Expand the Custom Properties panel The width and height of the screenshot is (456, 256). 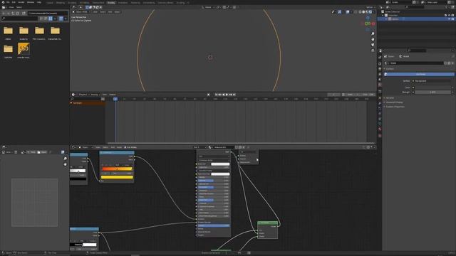click(x=395, y=107)
